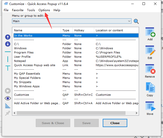Select the My QAP Essentials row
The width and height of the screenshot is (163, 138).
point(76,74)
